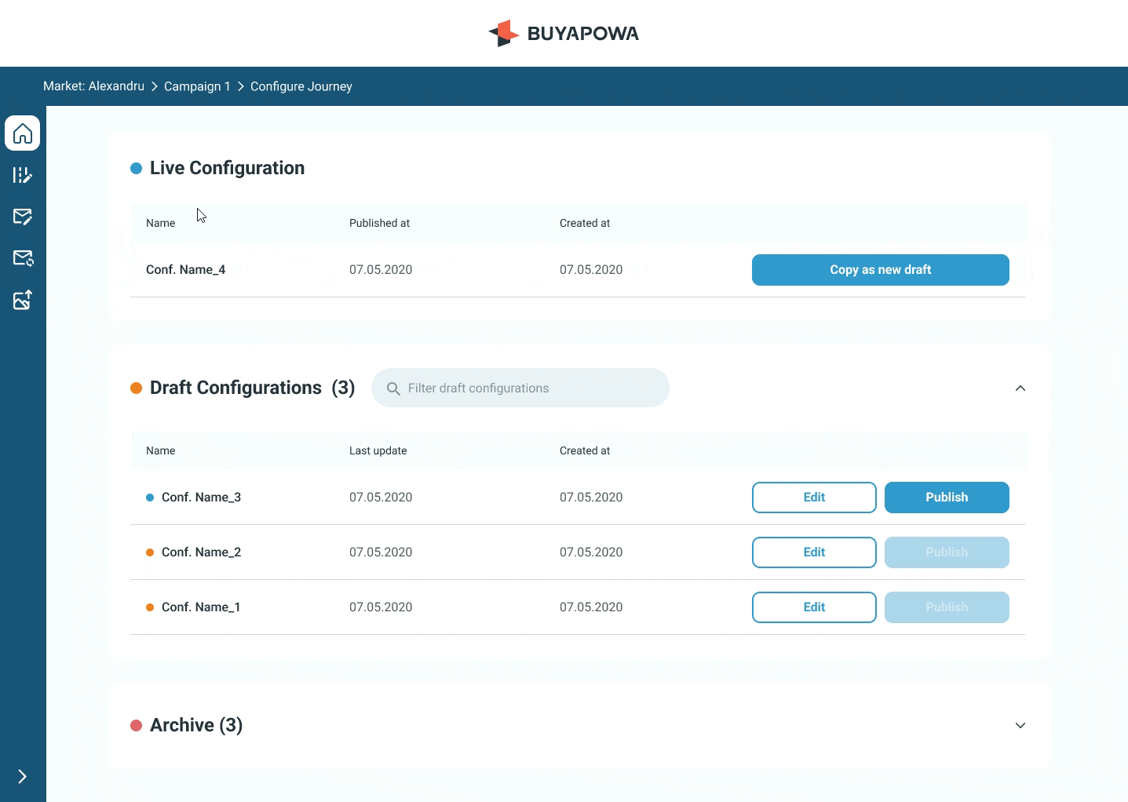Viewport: 1128px width, 802px height.
Task: Go to Campaign 1 breadcrumb
Action: click(197, 86)
